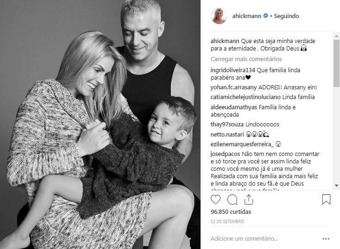This screenshot has height=249, width=340.
Task: Open comments with the speech bubble icon
Action: [232, 199]
